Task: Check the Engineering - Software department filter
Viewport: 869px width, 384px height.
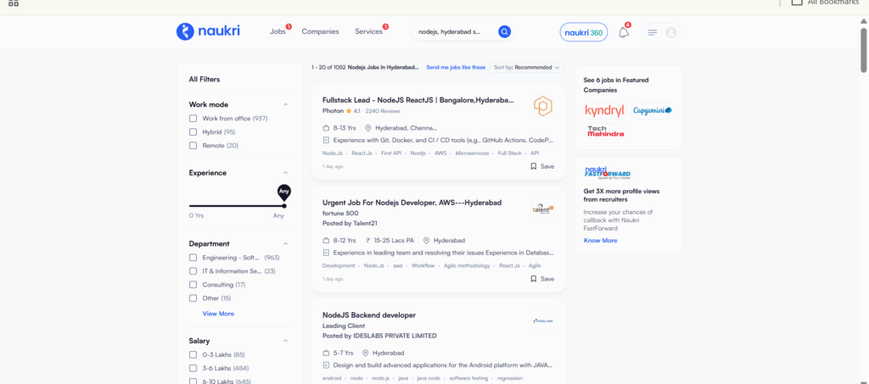Action: pos(193,258)
